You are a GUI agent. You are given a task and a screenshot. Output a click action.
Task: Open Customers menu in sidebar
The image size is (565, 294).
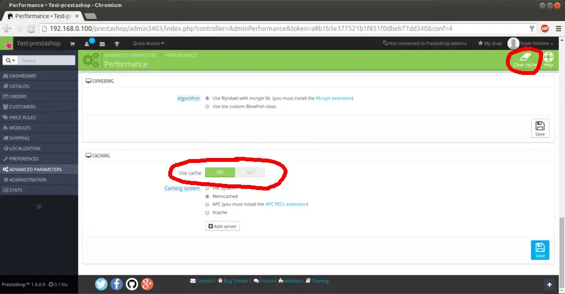pos(39,107)
